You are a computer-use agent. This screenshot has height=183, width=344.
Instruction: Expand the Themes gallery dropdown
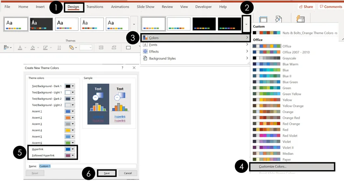[134, 24]
